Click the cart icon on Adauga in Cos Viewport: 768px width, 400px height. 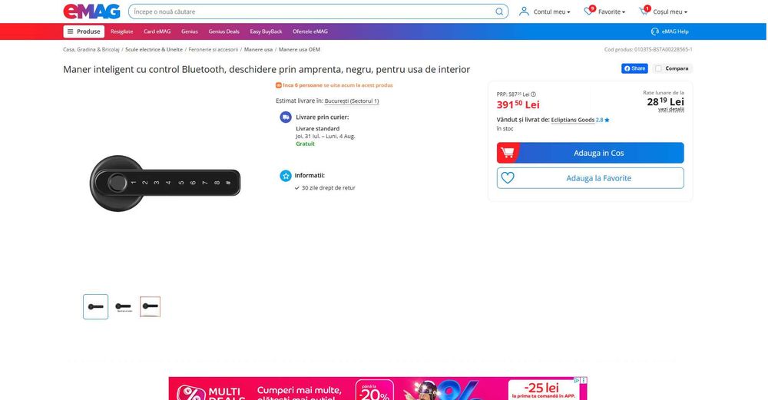point(508,153)
